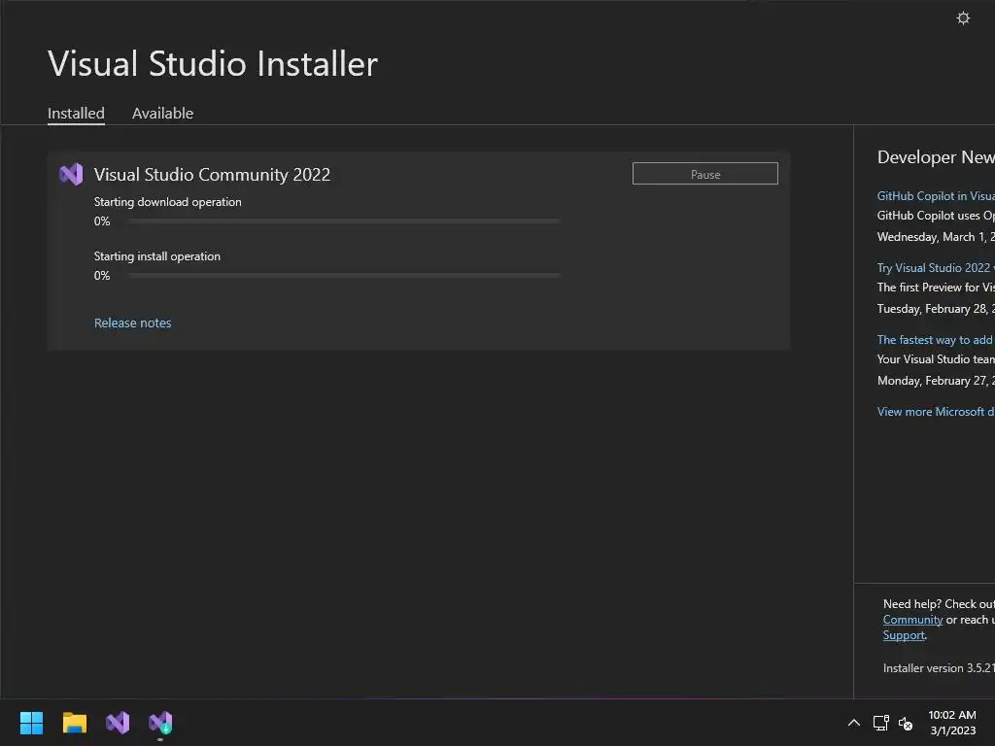The image size is (995, 746).
Task: Click the Developer News heading
Action: (x=936, y=157)
